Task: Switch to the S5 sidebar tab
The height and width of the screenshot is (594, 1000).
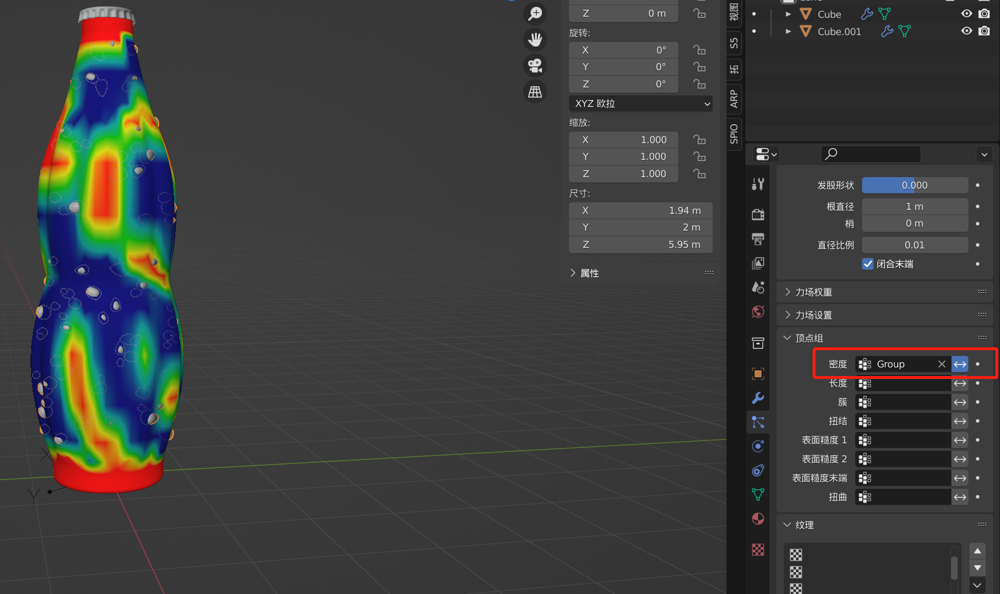Action: tap(734, 43)
